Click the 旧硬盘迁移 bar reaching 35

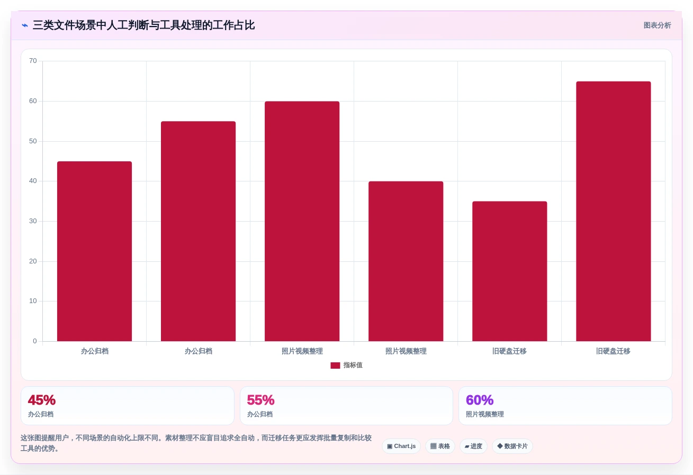pyautogui.click(x=509, y=271)
